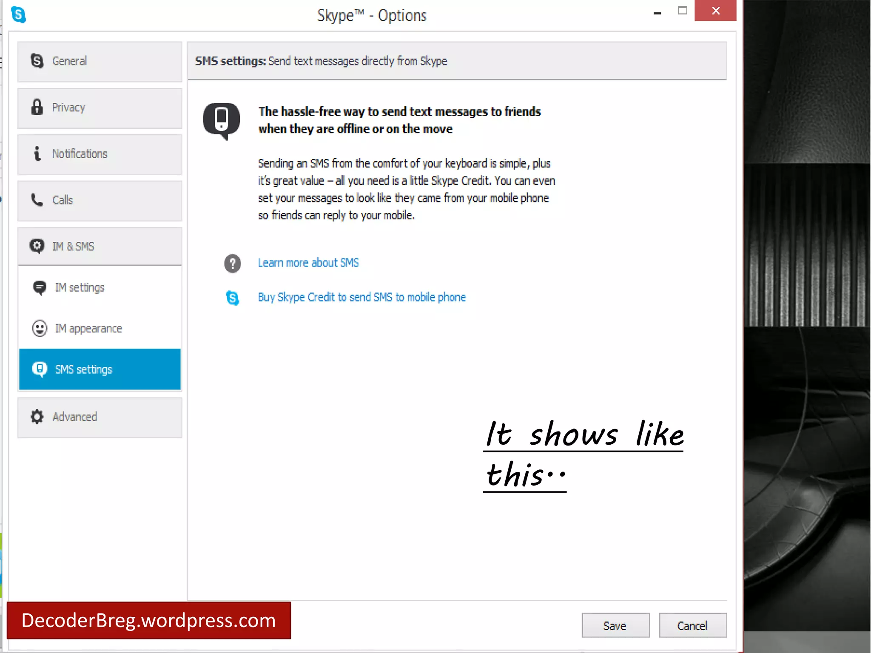Open the Learn more about SMS link
Image resolution: width=871 pixels, height=653 pixels.
point(308,263)
